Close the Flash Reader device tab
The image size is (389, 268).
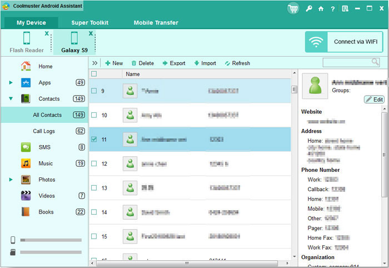click(x=47, y=33)
